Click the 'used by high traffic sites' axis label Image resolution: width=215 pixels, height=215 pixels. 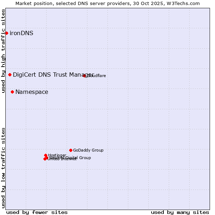[3, 51]
